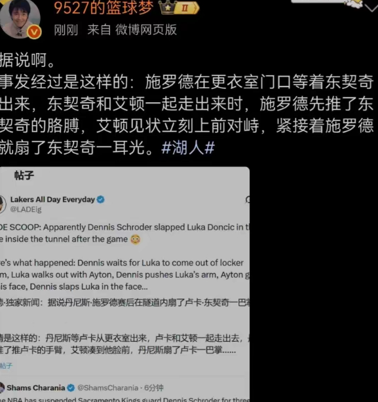Open the embedded tweet screenshot image

coord(124,284)
